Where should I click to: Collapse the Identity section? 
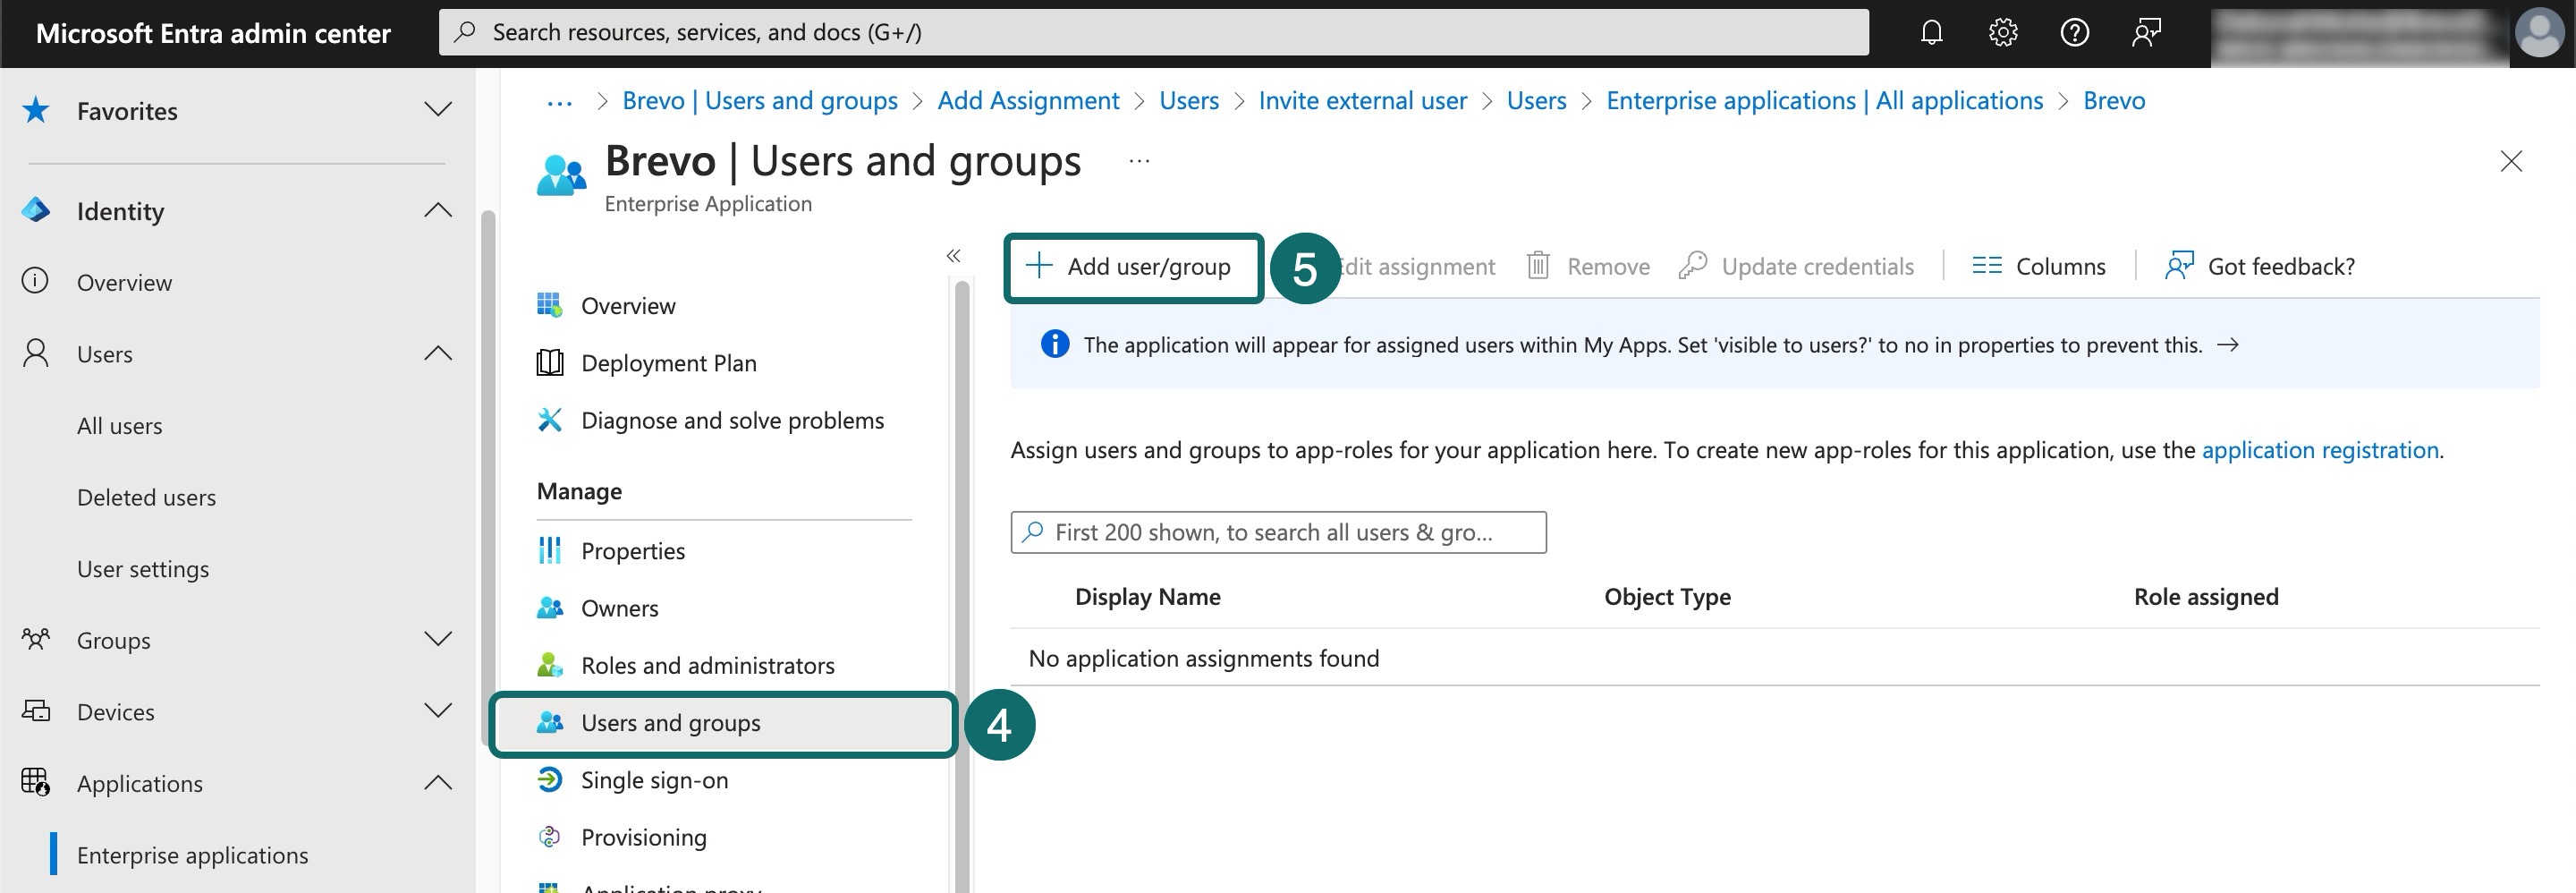437,211
